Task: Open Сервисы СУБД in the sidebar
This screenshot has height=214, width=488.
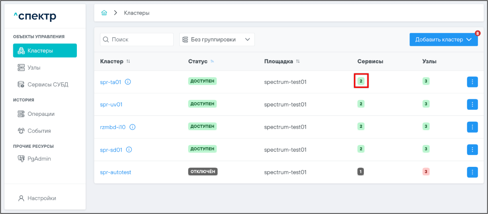Action: point(48,85)
